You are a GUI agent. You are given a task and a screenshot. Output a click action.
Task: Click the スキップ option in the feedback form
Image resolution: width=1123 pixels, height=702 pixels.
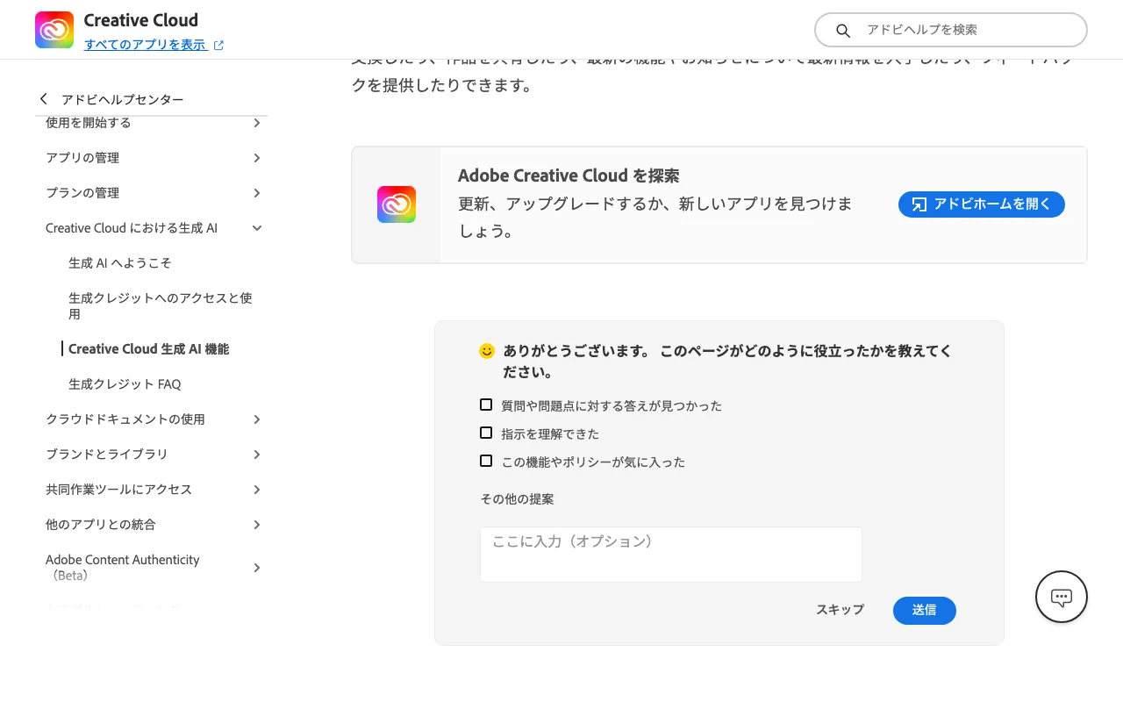(839, 610)
